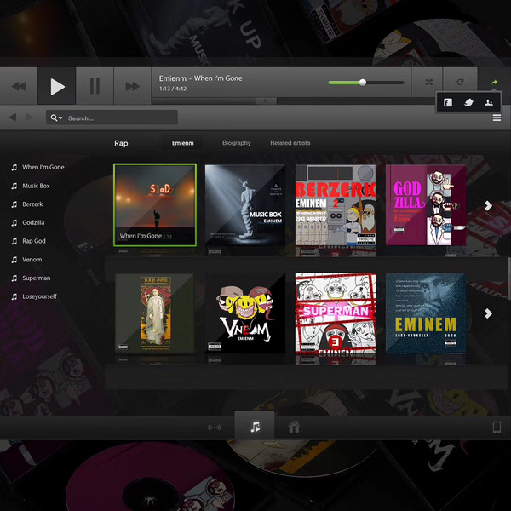This screenshot has width=511, height=511.
Task: Click the music note icon beside Venom
Action: (x=14, y=260)
